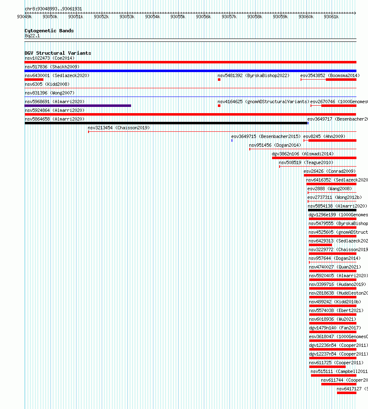Select nsv5924864 (Almarri2020) label
Viewport: 368px width, 409px height.
tap(55, 110)
